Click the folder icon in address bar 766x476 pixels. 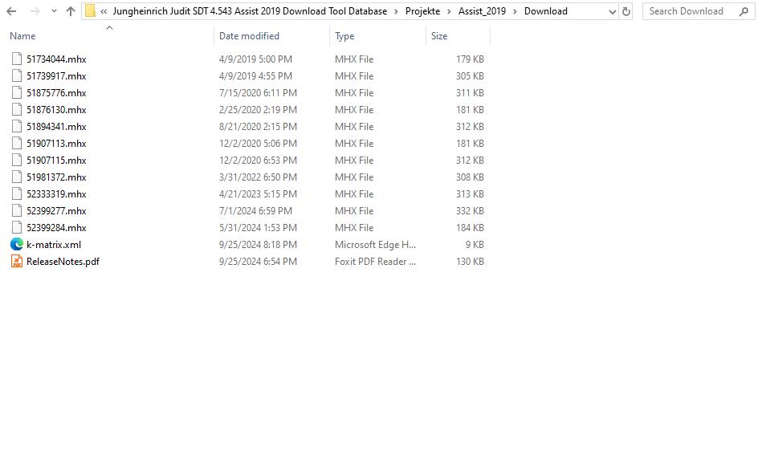point(90,10)
